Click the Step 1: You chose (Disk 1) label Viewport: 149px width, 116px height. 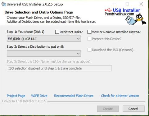pyautogui.click(x=25, y=32)
